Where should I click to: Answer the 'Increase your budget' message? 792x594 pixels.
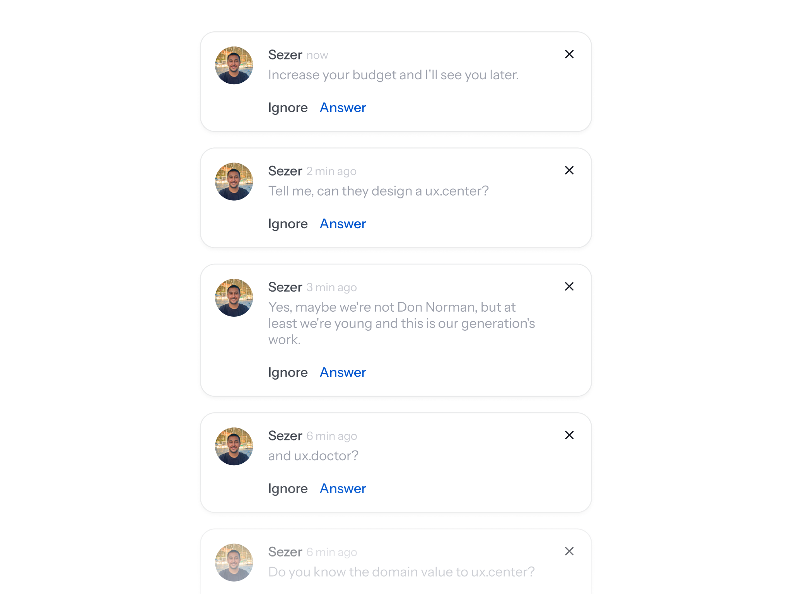point(343,108)
